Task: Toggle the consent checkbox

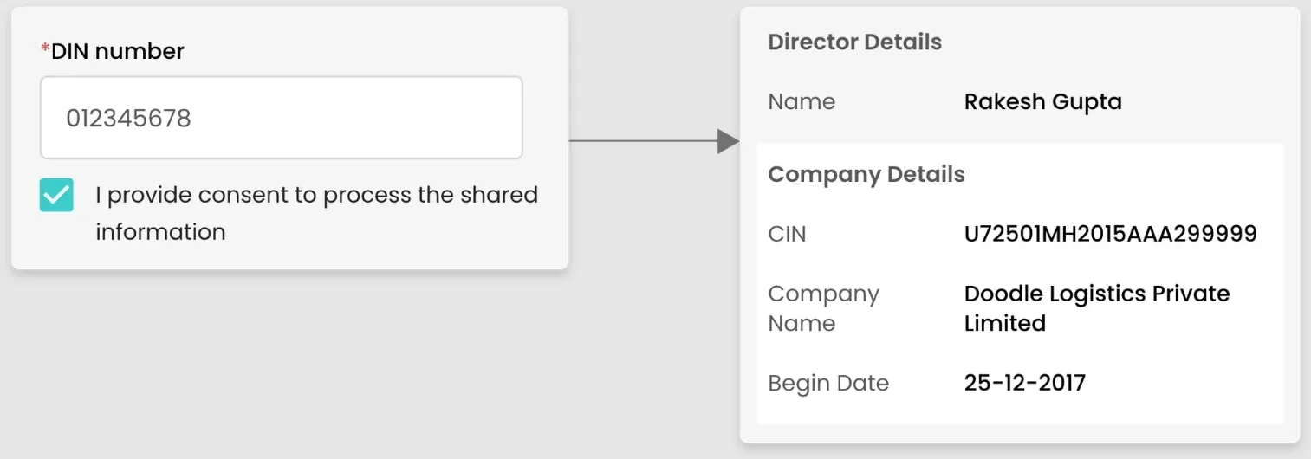Action: [x=56, y=195]
